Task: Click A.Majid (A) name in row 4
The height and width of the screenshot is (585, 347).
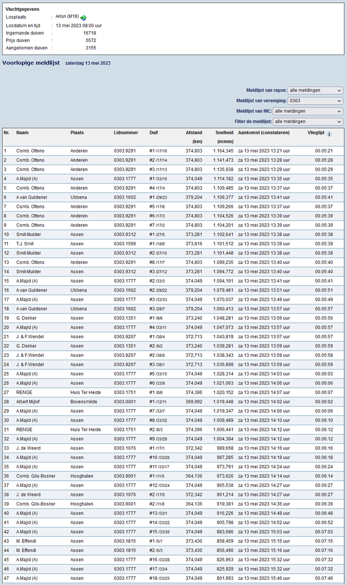Action: pos(27,179)
